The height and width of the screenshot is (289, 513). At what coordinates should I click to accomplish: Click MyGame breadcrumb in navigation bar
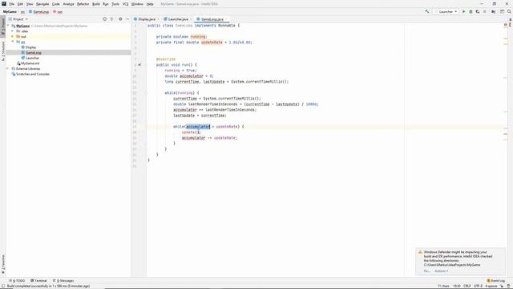[10, 11]
